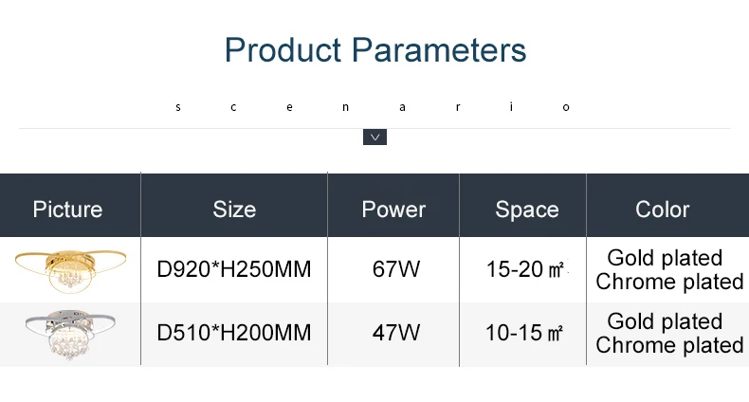The image size is (749, 402).
Task: Click the Color column header
Action: coord(663,210)
